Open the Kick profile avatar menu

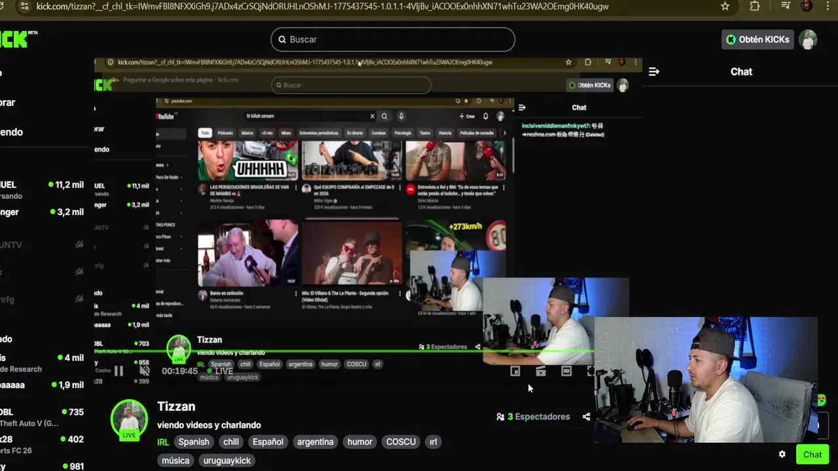click(x=808, y=39)
